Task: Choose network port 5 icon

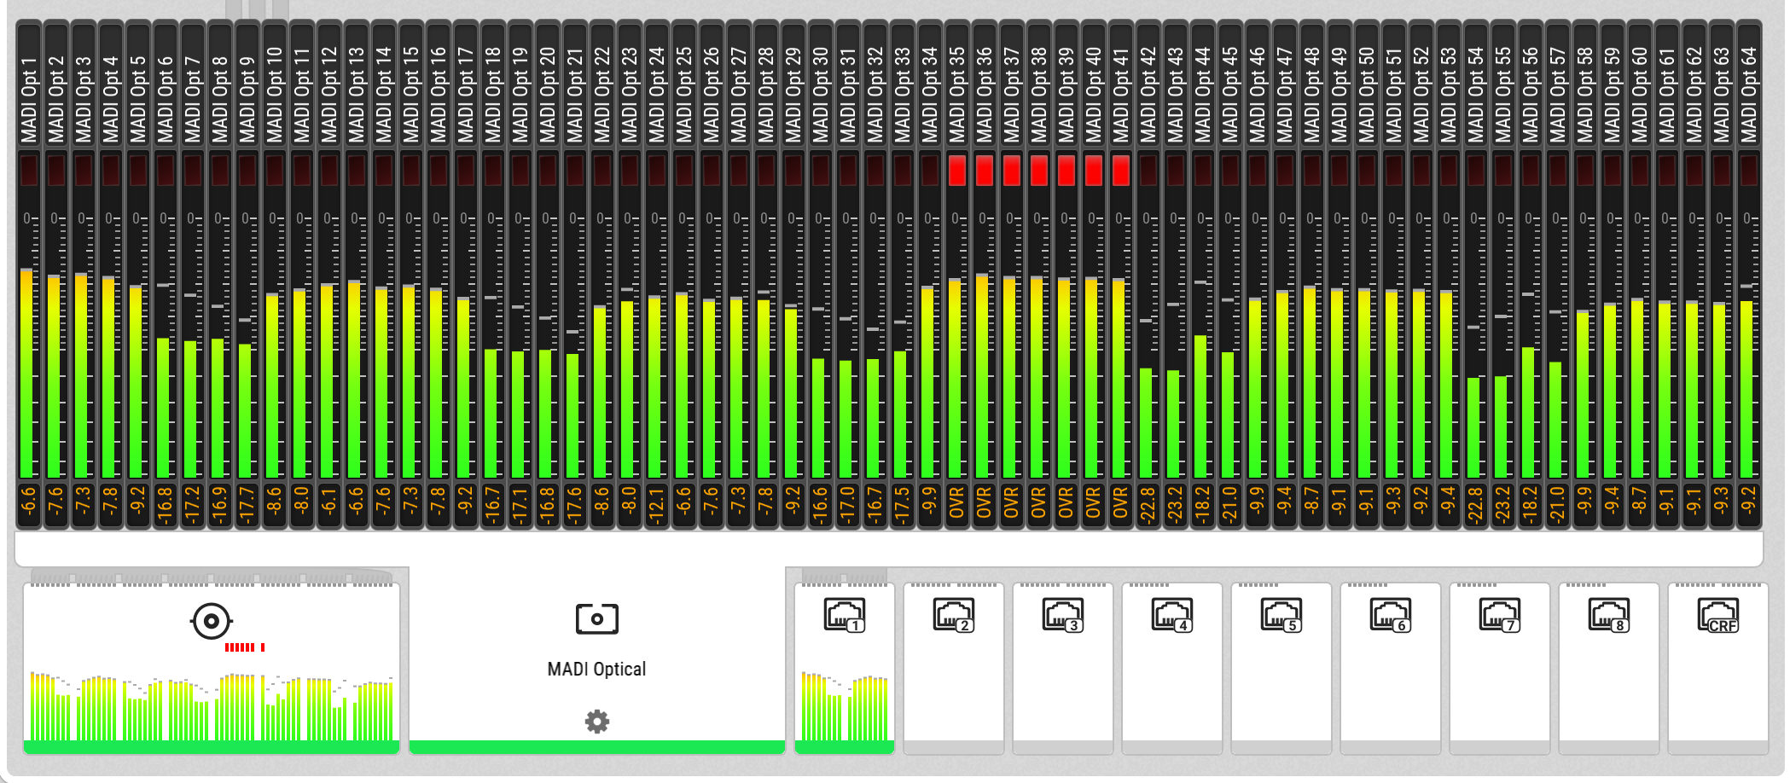Action: [x=1281, y=615]
